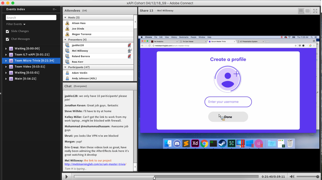The image size is (322, 180).
Task: Click presenter icon next to Ross Kerr
Action: click(67, 62)
